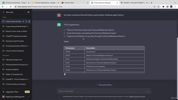Viewport: 178px width, 100px height.
Task: Open Moon's Color: Gray or White chat
Action: coord(16,31)
